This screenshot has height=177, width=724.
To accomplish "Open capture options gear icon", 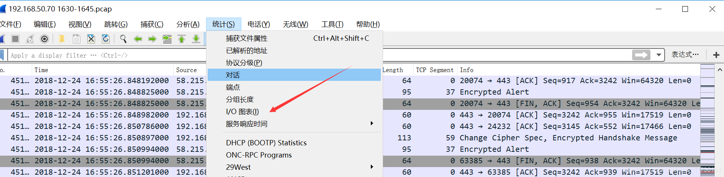I will coord(44,39).
